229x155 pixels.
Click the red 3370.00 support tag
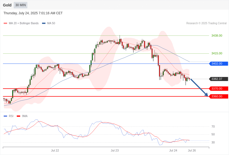(x=219, y=89)
